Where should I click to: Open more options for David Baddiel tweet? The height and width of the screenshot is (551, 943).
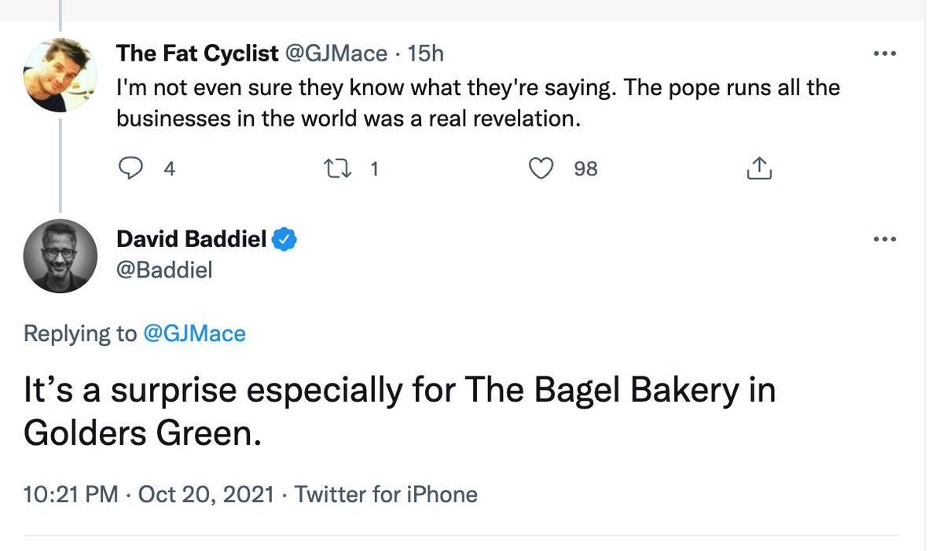[x=885, y=240]
